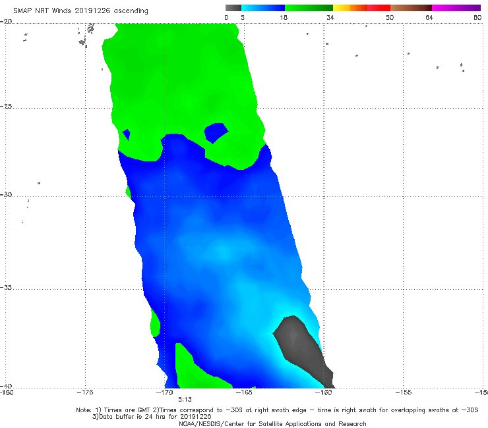
Task: Click the longitude label '-175'
Action: [x=85, y=392]
